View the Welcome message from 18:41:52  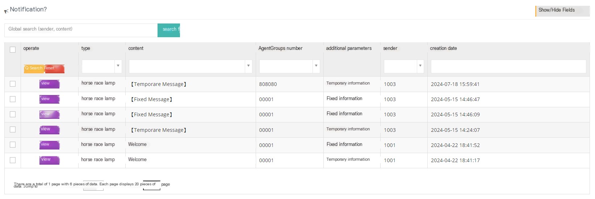[x=49, y=145]
